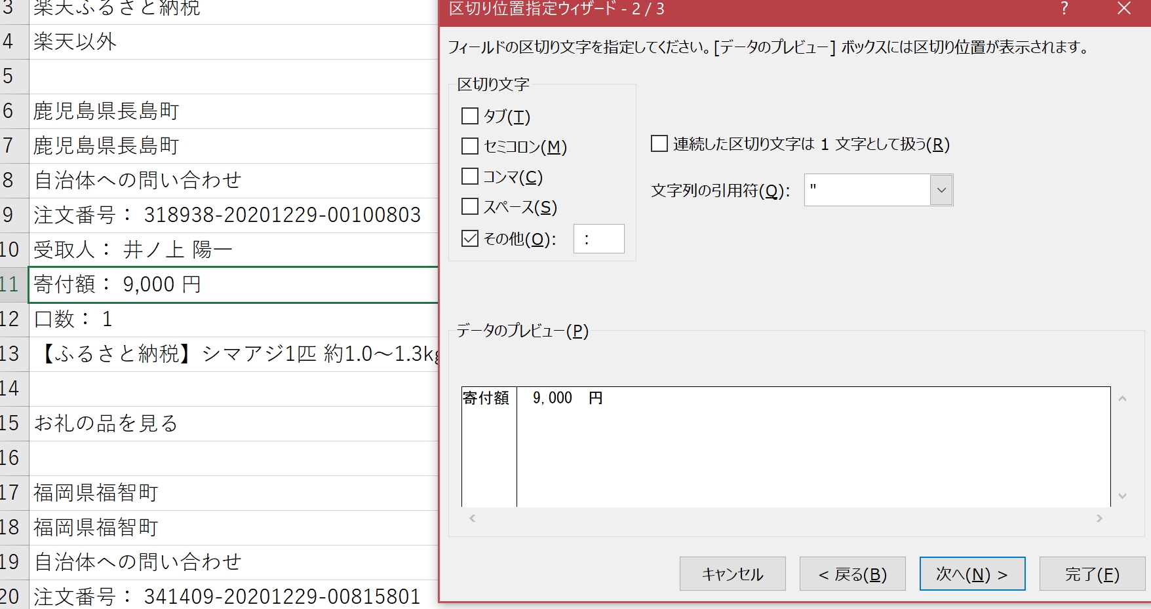Check the タブ(T) delimiter checkbox
The height and width of the screenshot is (609, 1151).
coord(470,117)
